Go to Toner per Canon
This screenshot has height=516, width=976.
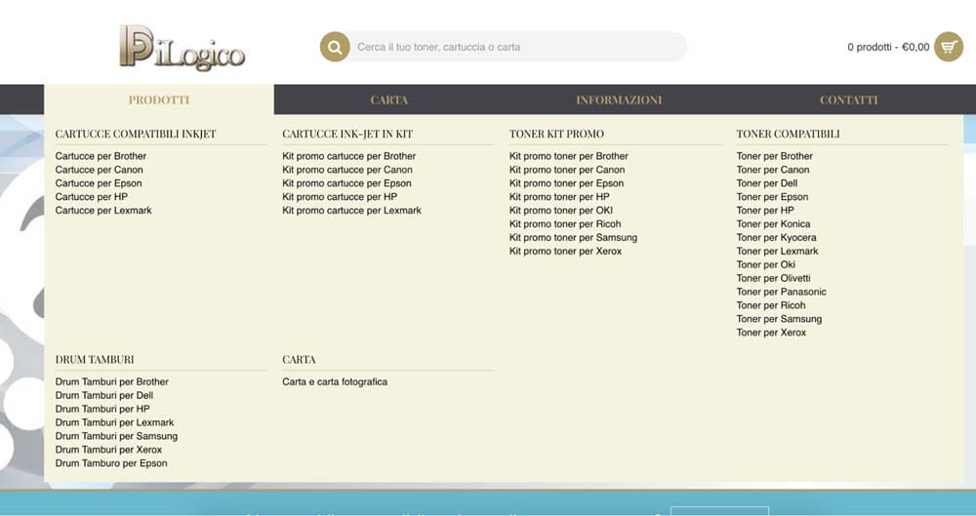773,170
